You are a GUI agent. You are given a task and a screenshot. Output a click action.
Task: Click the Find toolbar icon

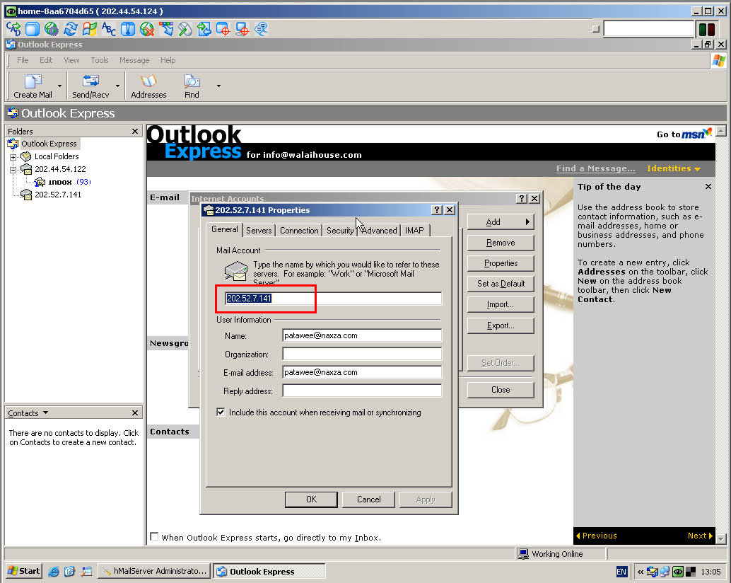[x=192, y=86]
